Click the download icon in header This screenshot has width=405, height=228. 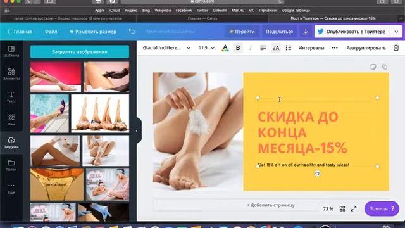point(306,32)
